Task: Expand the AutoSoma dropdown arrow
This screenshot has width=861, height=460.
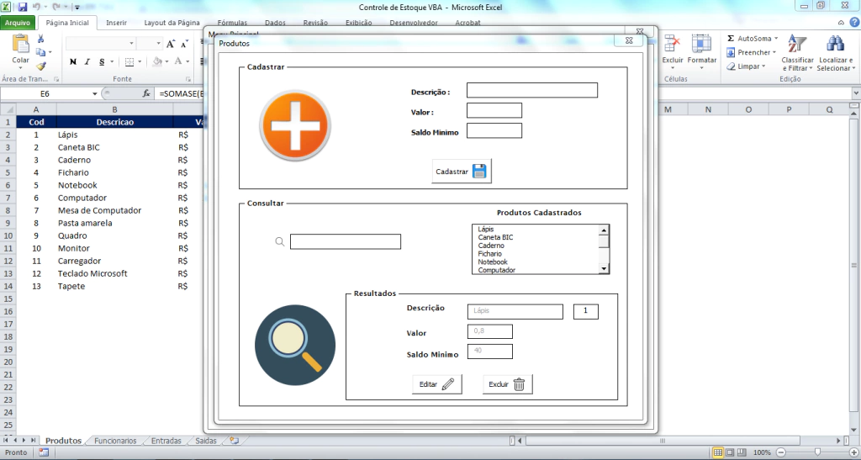Action: coord(775,39)
